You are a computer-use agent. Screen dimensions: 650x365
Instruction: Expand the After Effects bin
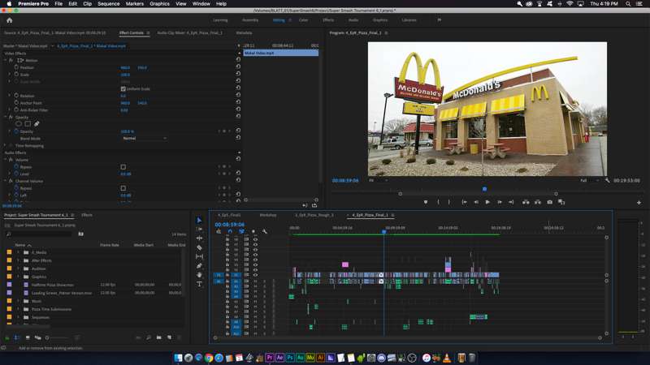pyautogui.click(x=18, y=260)
